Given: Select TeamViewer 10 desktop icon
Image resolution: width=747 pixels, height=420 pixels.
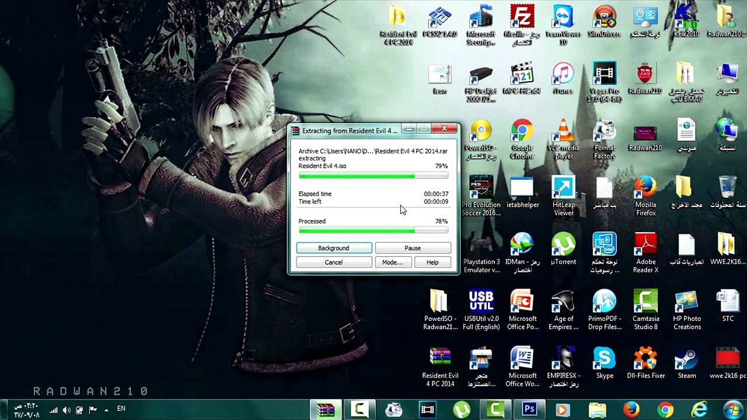Looking at the screenshot, I should [563, 26].
